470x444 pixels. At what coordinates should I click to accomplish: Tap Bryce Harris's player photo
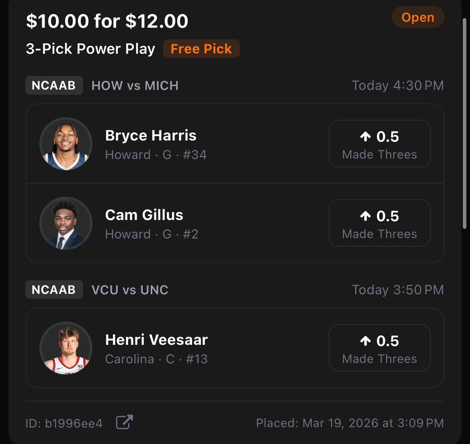pyautogui.click(x=65, y=144)
